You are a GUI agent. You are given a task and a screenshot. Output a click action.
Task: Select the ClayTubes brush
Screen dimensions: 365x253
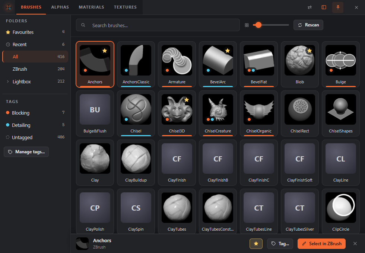click(177, 211)
